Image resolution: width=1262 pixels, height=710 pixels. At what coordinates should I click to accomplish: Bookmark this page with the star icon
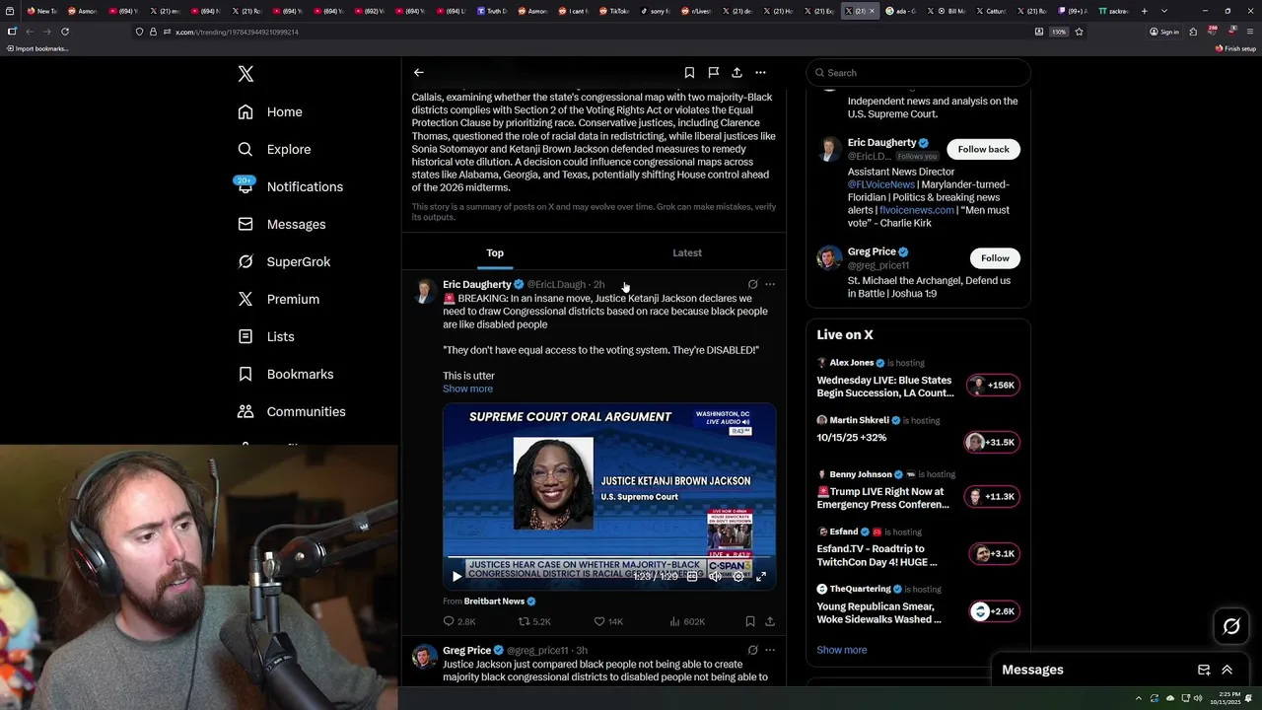1080,32
